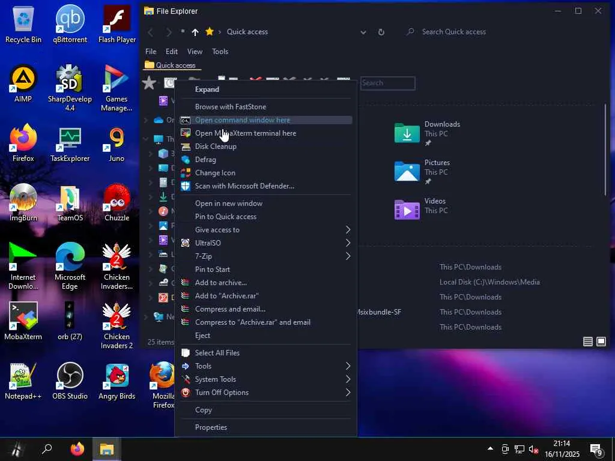Image resolution: width=615 pixels, height=461 pixels.
Task: Expand UltraISO submenu
Action: 348,243
